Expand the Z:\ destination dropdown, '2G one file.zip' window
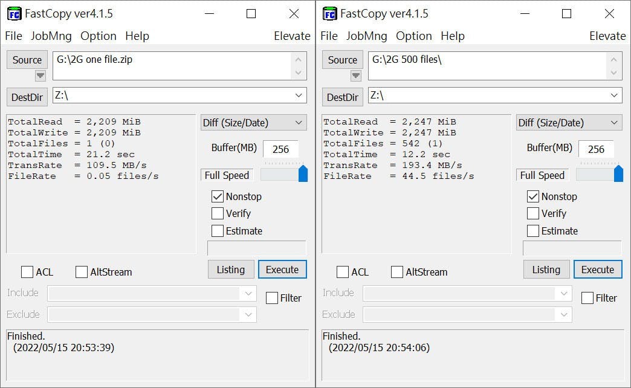This screenshot has height=388, width=631. click(x=299, y=95)
